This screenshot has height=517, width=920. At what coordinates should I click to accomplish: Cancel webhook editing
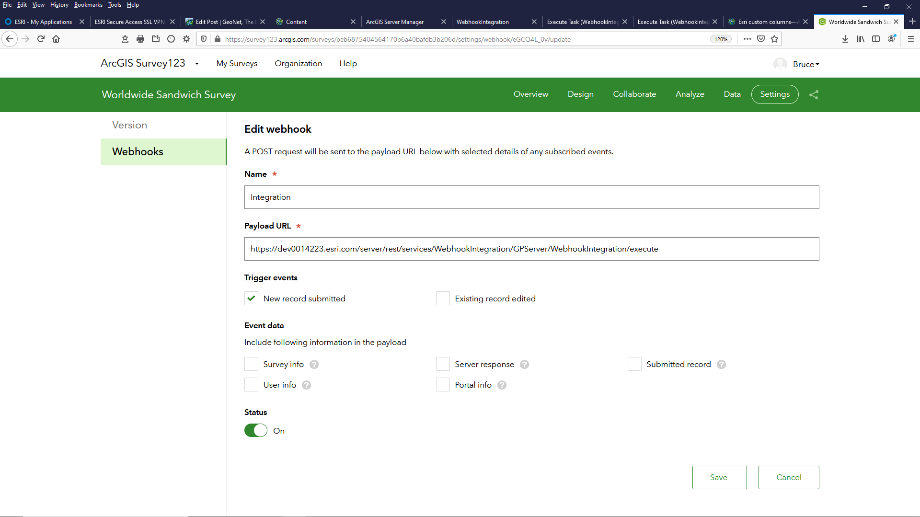(789, 477)
